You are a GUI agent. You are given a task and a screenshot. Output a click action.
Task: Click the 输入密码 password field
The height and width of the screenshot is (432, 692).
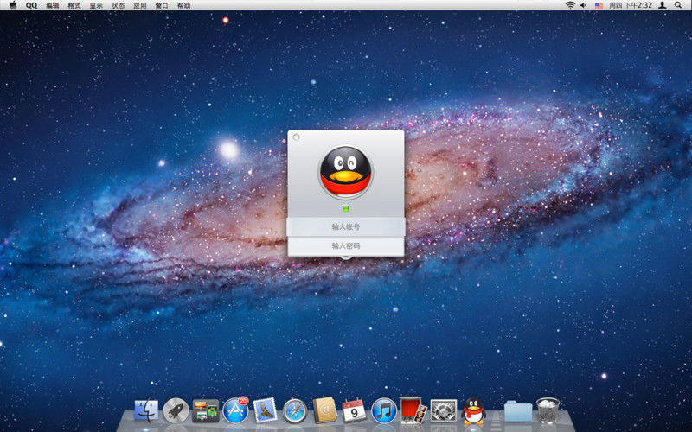[345, 246]
